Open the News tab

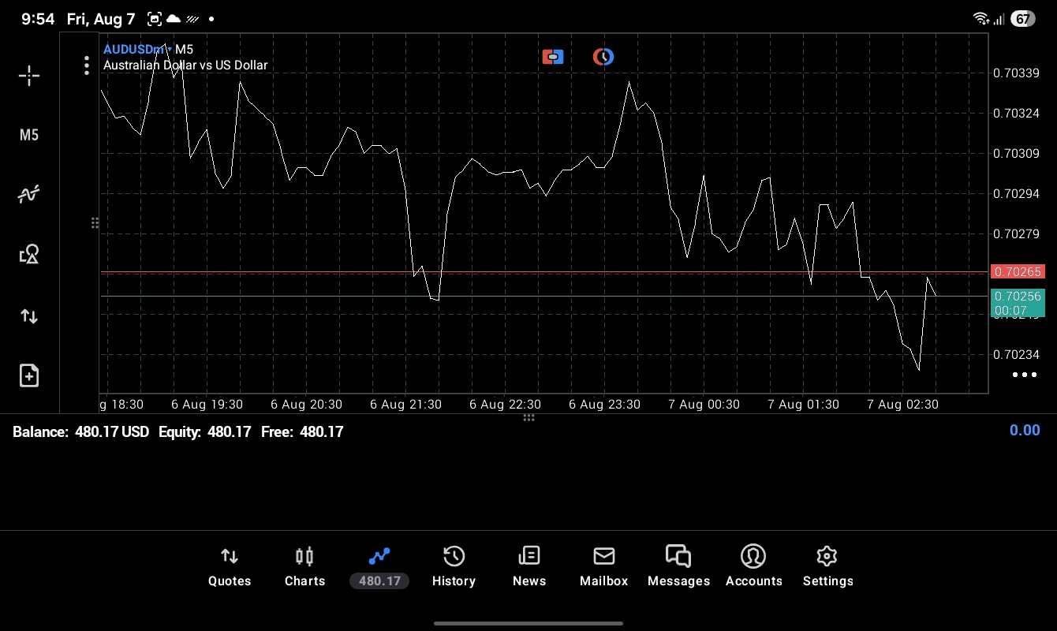(528, 567)
